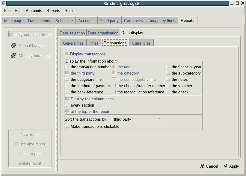Viewport: 246px width, 176px height.
Task: Click the green checkmark Apply icon
Action: pyautogui.click(x=226, y=166)
